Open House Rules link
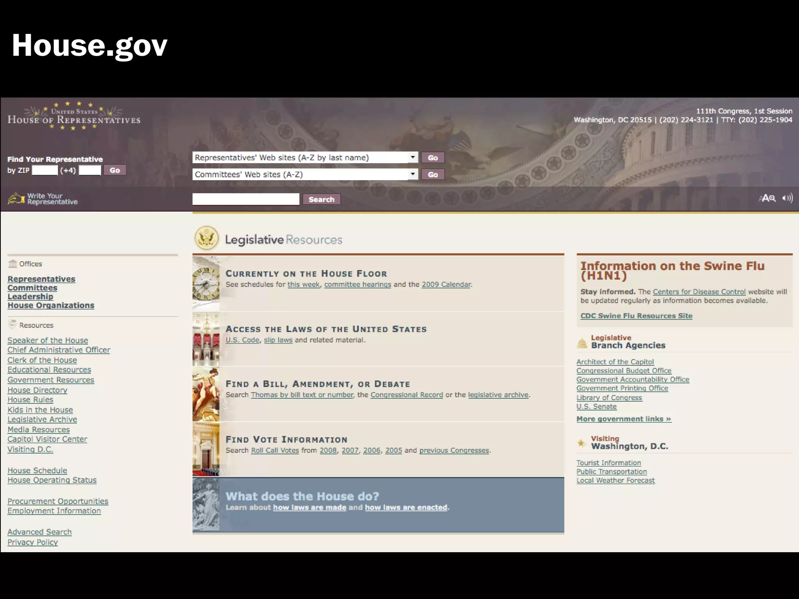799x599 pixels. coord(30,400)
